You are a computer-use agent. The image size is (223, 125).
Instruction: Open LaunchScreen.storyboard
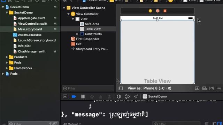coord(37,40)
